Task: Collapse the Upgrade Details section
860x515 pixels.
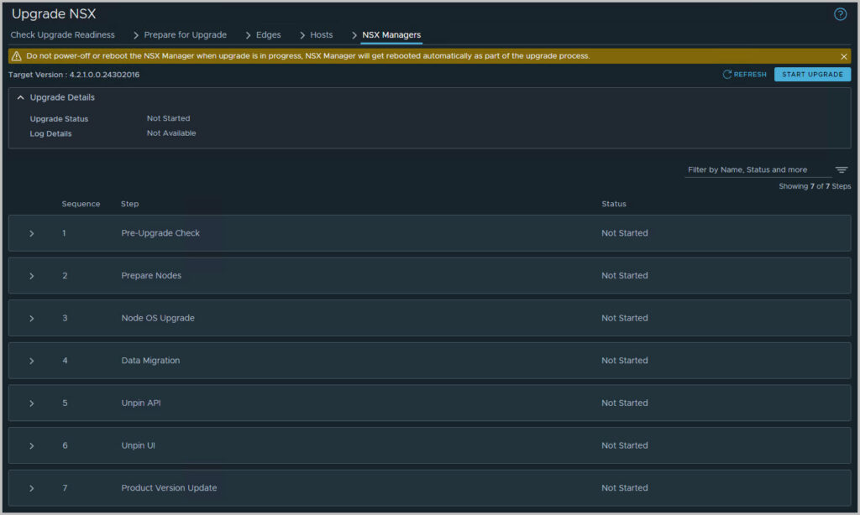Action: click(20, 97)
